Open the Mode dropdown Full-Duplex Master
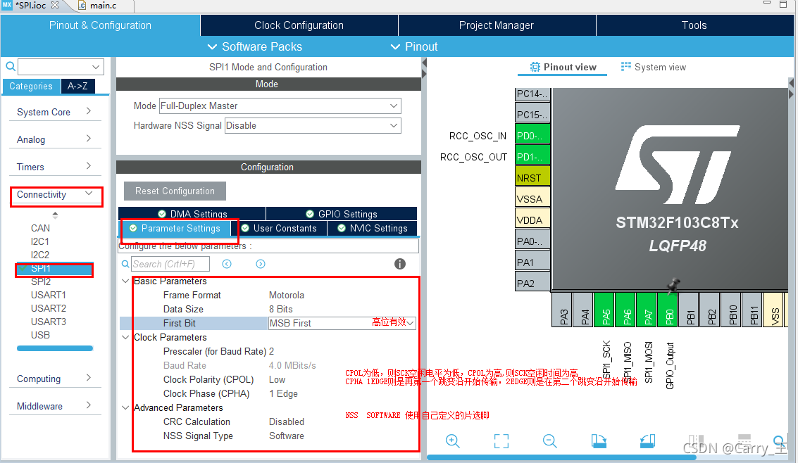The image size is (798, 463). pos(280,106)
